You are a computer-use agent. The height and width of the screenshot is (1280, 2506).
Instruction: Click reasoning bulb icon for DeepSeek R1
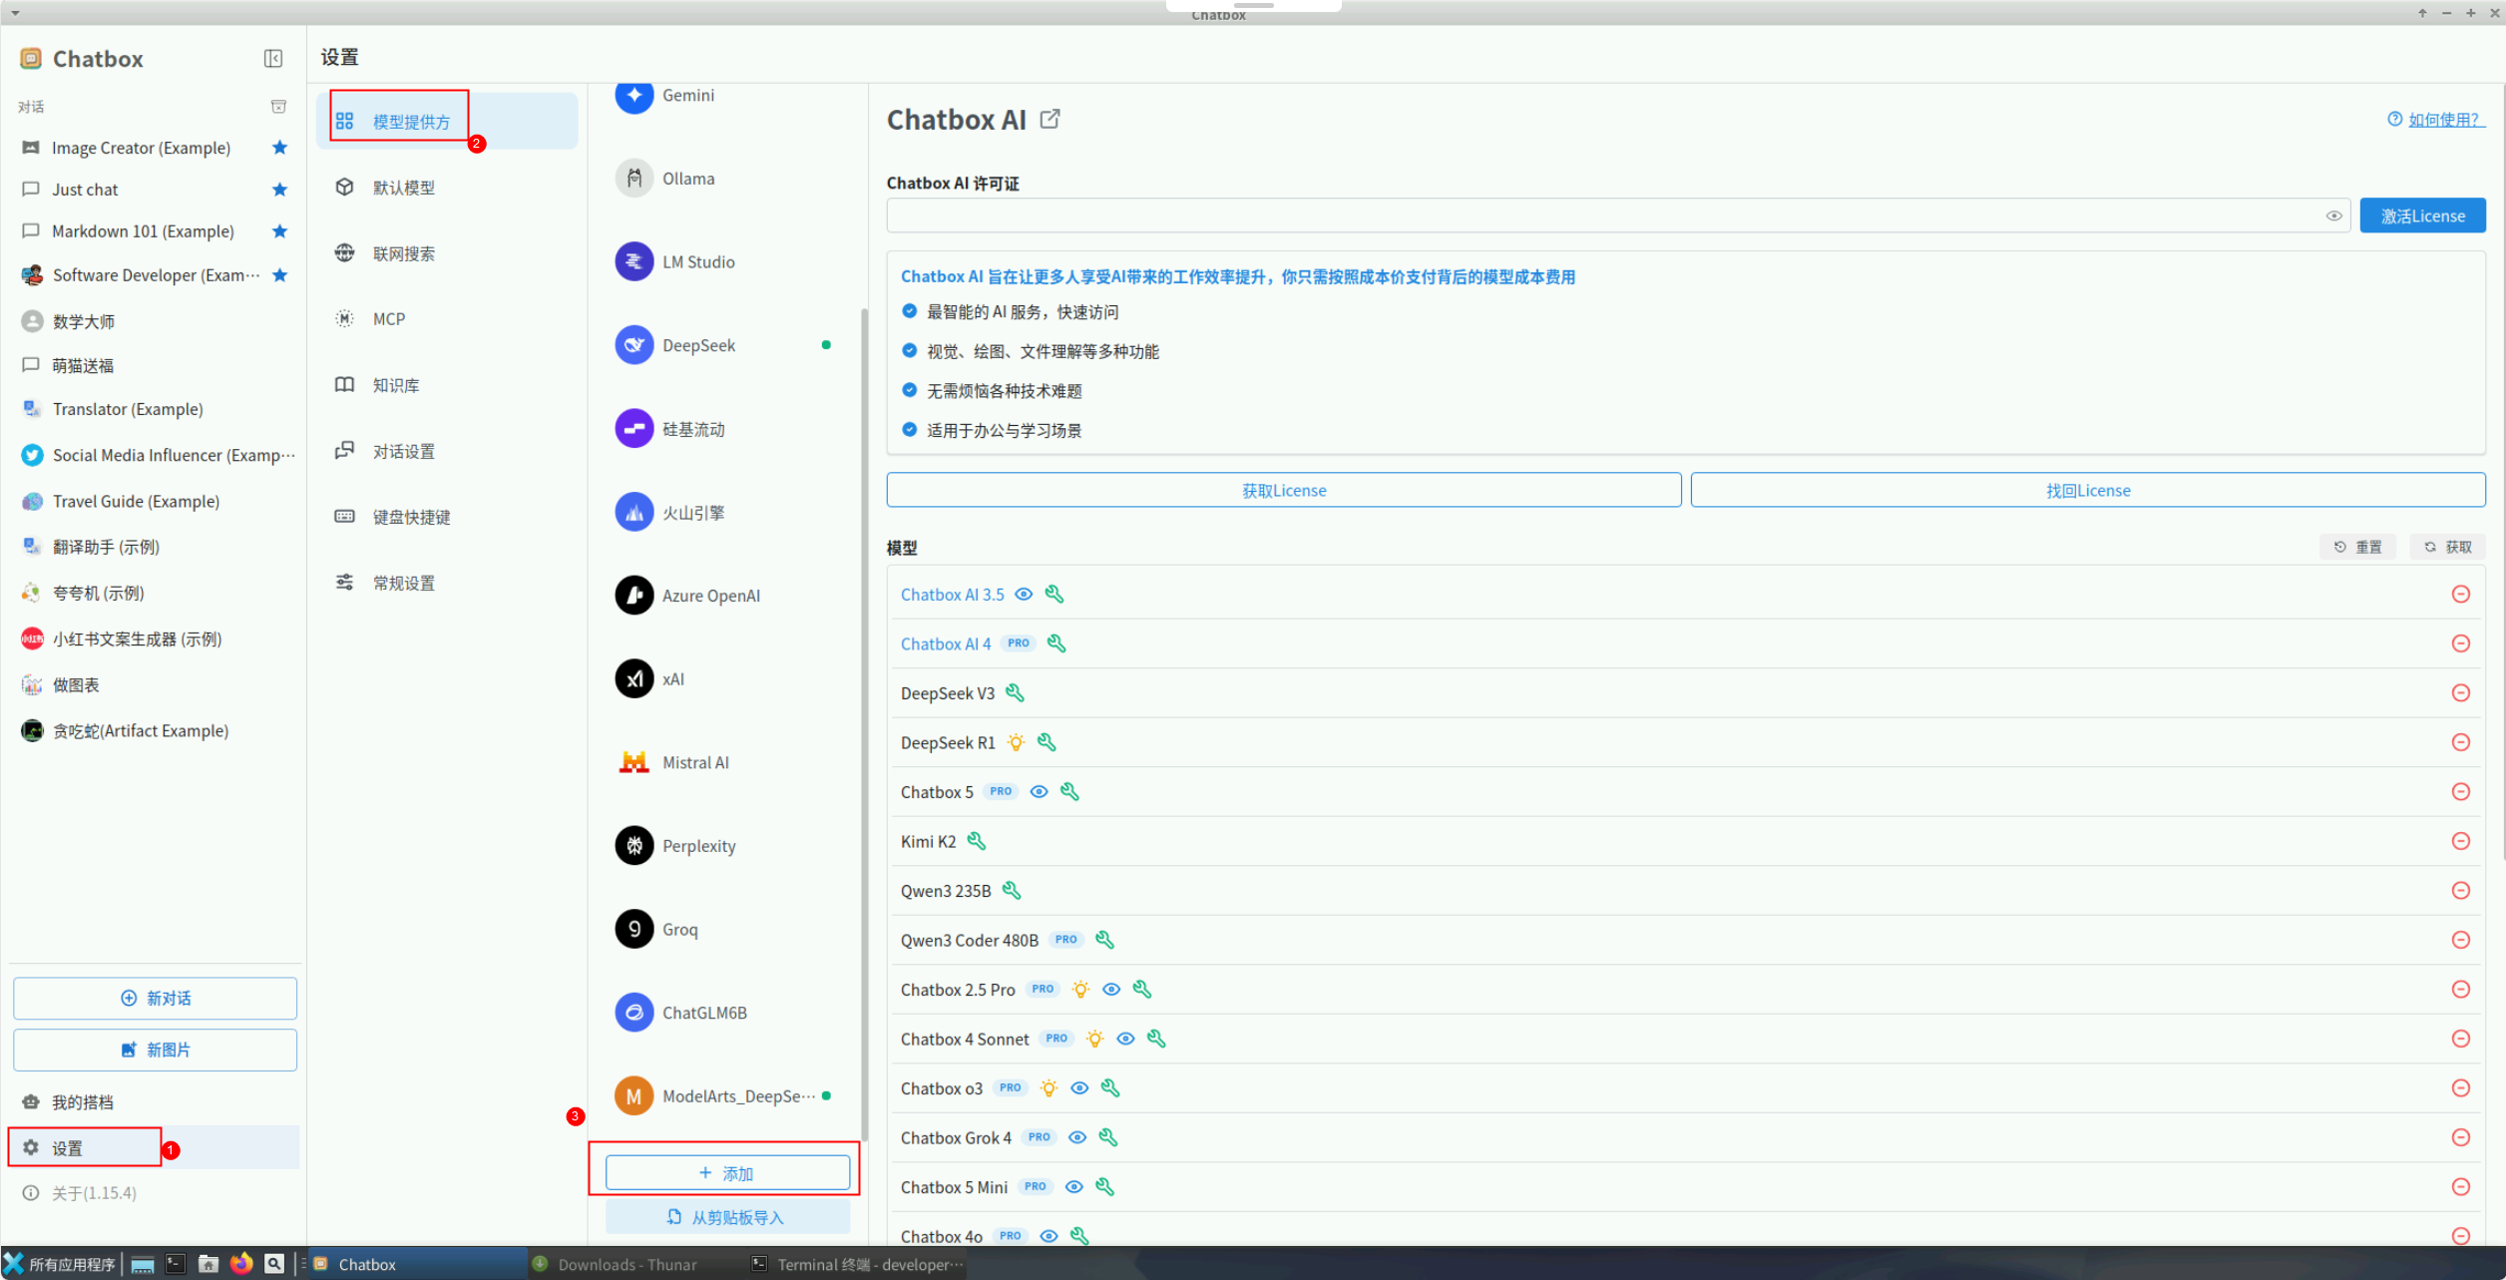pos(1016,742)
